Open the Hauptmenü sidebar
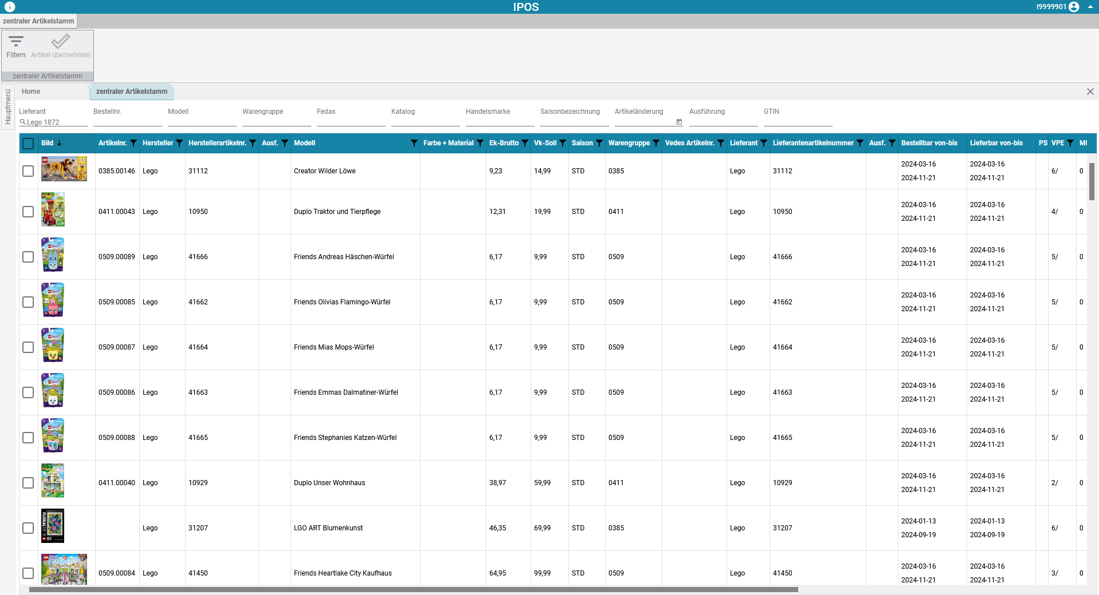This screenshot has width=1099, height=595. coord(8,109)
